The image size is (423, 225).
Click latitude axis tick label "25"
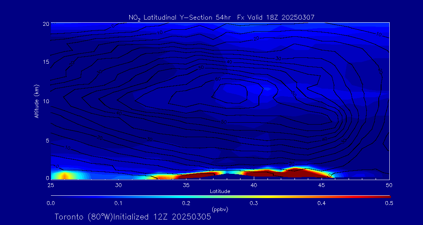point(51,185)
